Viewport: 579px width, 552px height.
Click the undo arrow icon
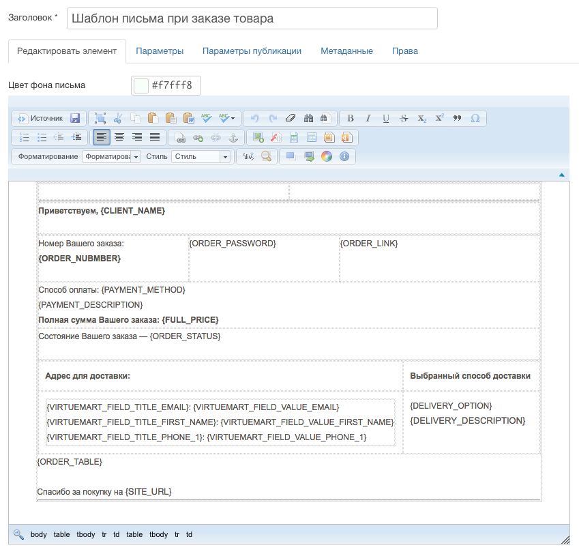pyautogui.click(x=255, y=118)
